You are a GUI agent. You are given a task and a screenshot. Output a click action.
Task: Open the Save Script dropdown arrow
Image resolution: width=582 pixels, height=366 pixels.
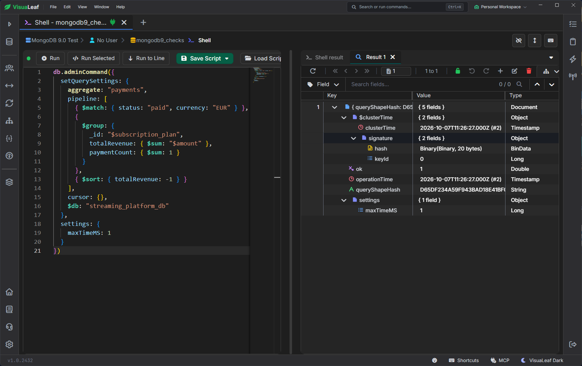[227, 59]
